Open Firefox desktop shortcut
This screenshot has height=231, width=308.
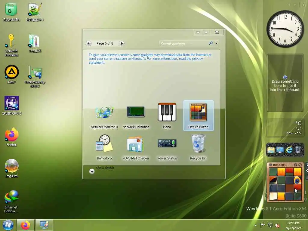11,137
